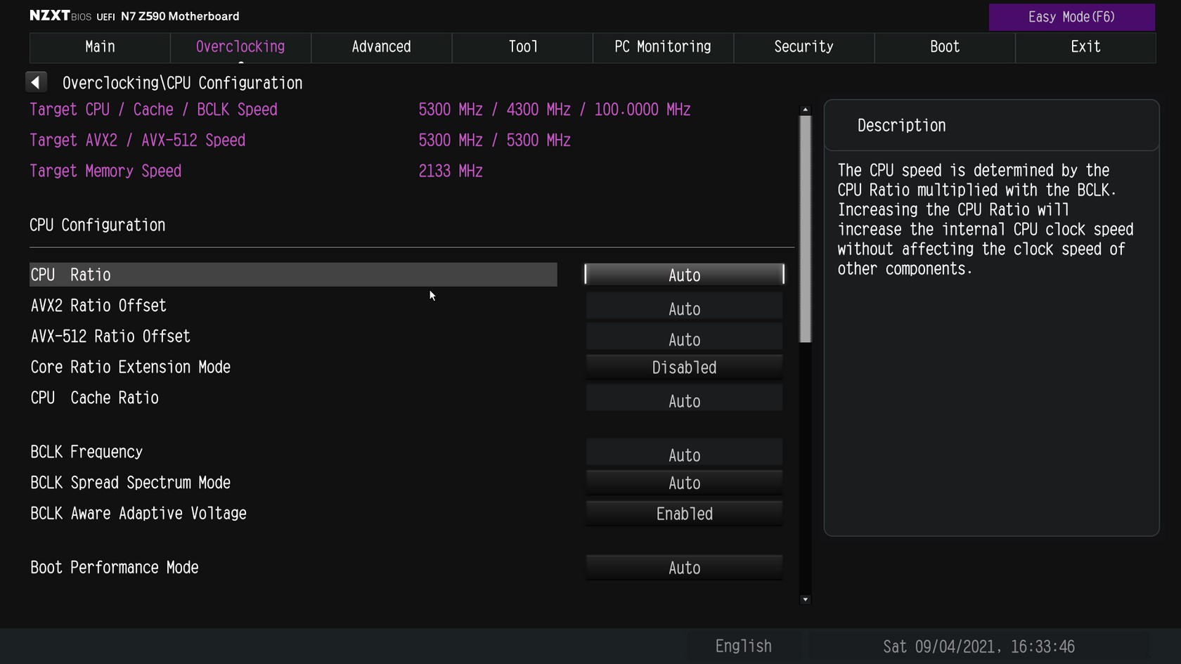This screenshot has width=1181, height=664.
Task: Click the scrollbar up arrow
Action: click(x=806, y=110)
